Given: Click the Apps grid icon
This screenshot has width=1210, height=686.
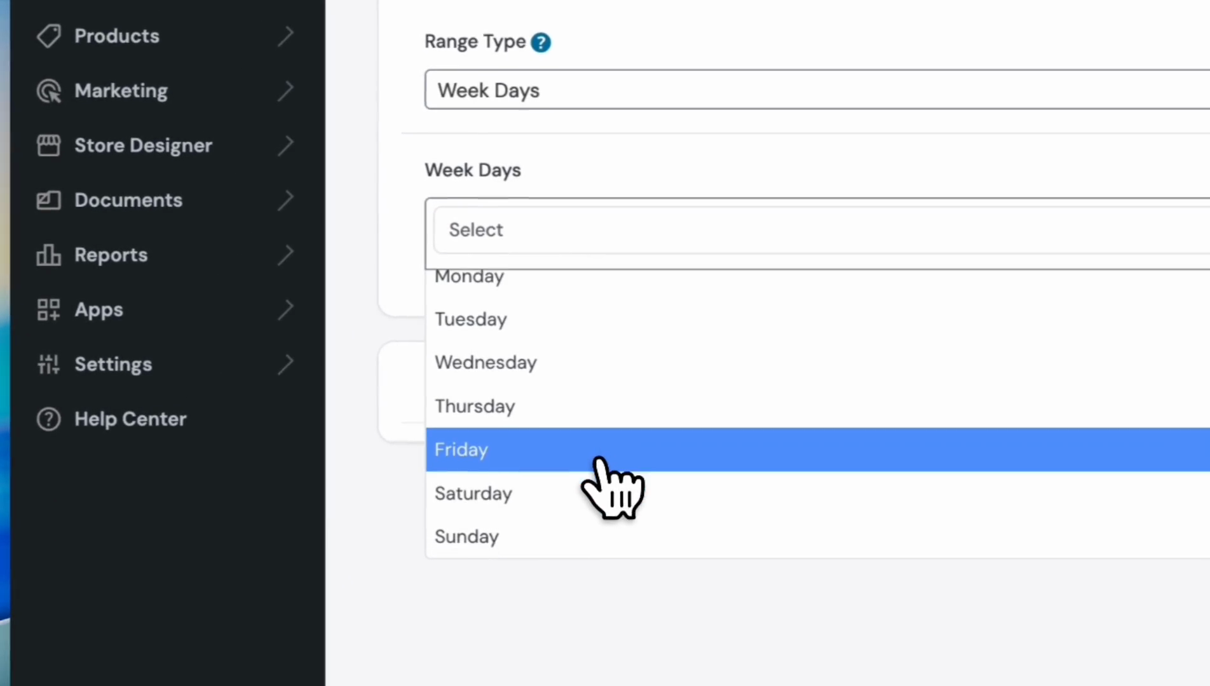Looking at the screenshot, I should point(48,310).
